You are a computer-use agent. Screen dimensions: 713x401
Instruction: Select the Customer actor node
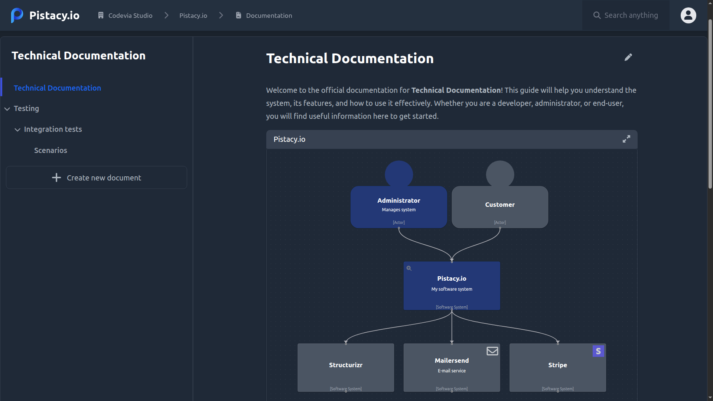pyautogui.click(x=500, y=207)
